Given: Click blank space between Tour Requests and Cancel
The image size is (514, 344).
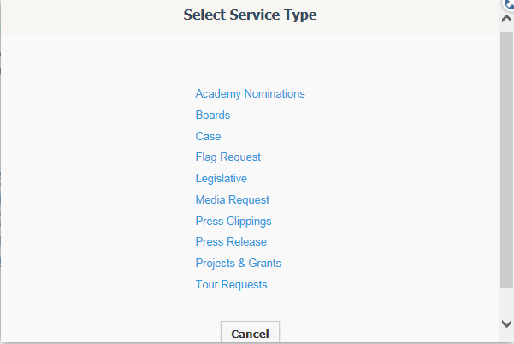Looking at the screenshot, I should tap(250, 305).
